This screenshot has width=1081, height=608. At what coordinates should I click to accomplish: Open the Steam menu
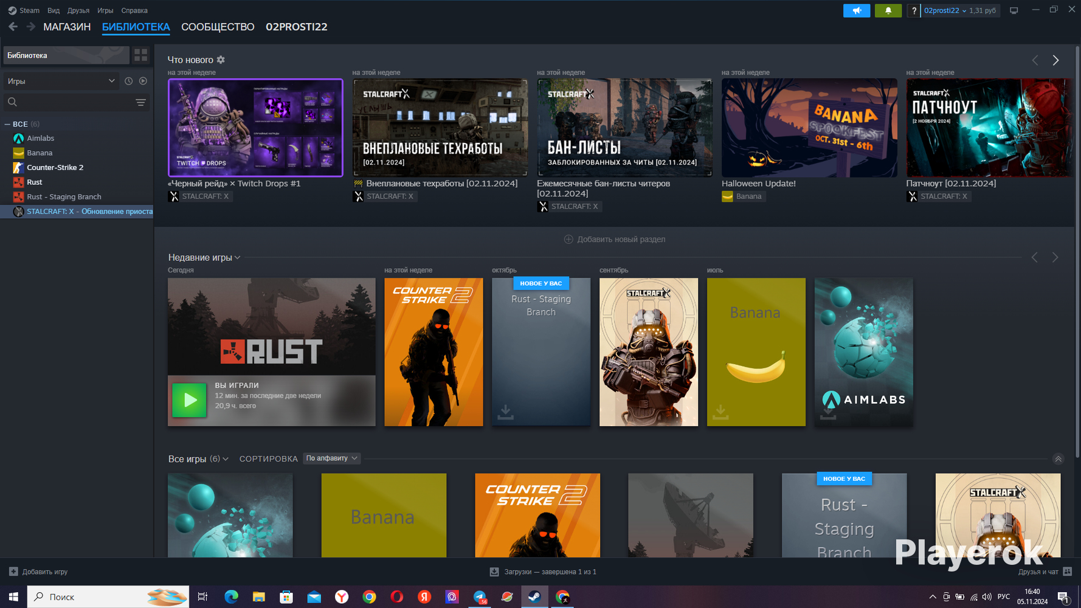pos(24,10)
